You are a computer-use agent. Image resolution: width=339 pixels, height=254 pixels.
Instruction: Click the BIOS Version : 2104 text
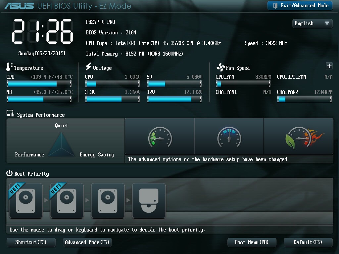tap(111, 33)
